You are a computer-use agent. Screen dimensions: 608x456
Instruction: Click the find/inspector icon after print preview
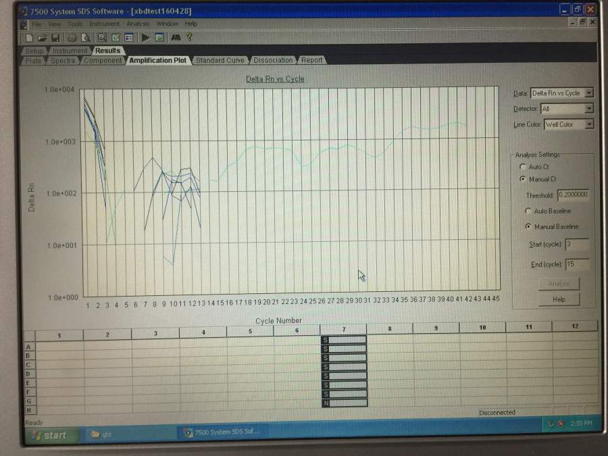coord(102,38)
